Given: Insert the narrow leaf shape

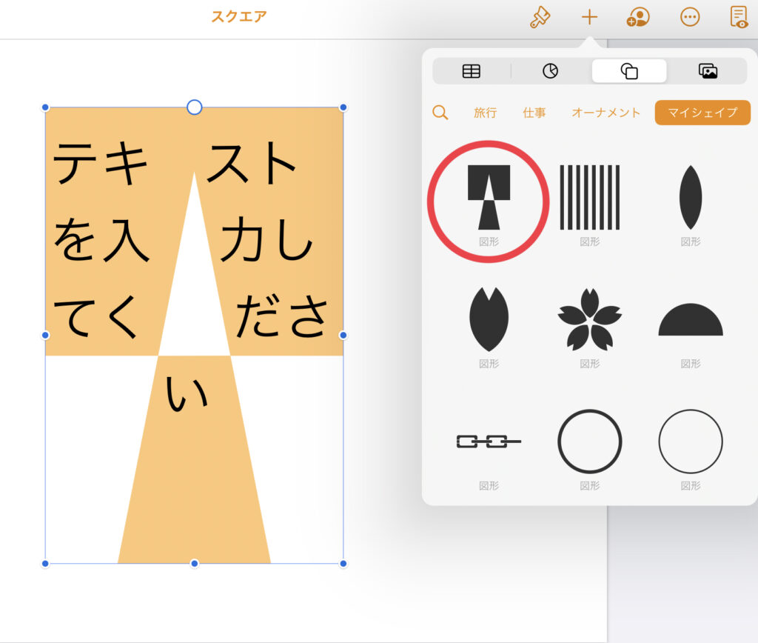Looking at the screenshot, I should [x=691, y=197].
